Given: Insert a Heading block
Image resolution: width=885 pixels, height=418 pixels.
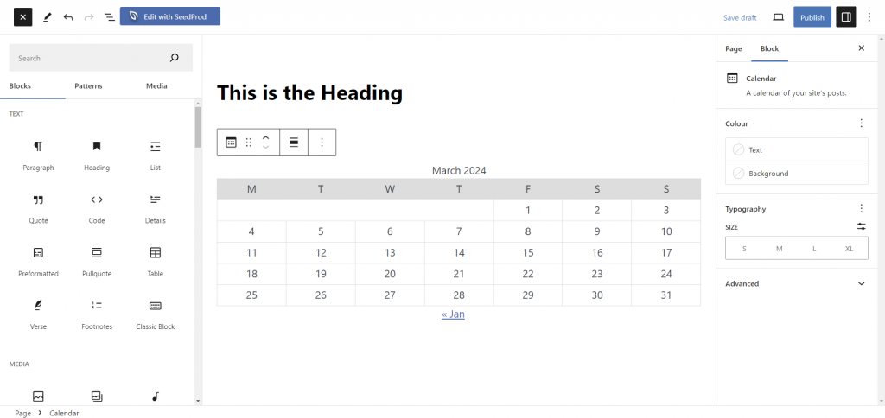Looking at the screenshot, I should (x=97, y=155).
